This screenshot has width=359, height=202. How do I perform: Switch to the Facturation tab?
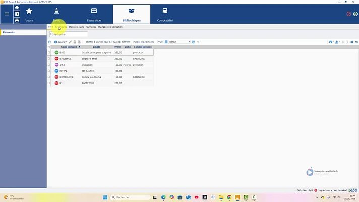94,15
